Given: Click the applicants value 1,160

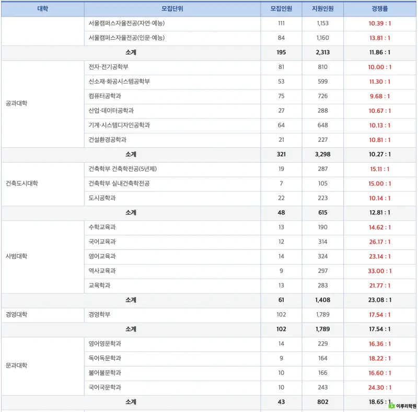Looking at the screenshot, I should tap(322, 38).
